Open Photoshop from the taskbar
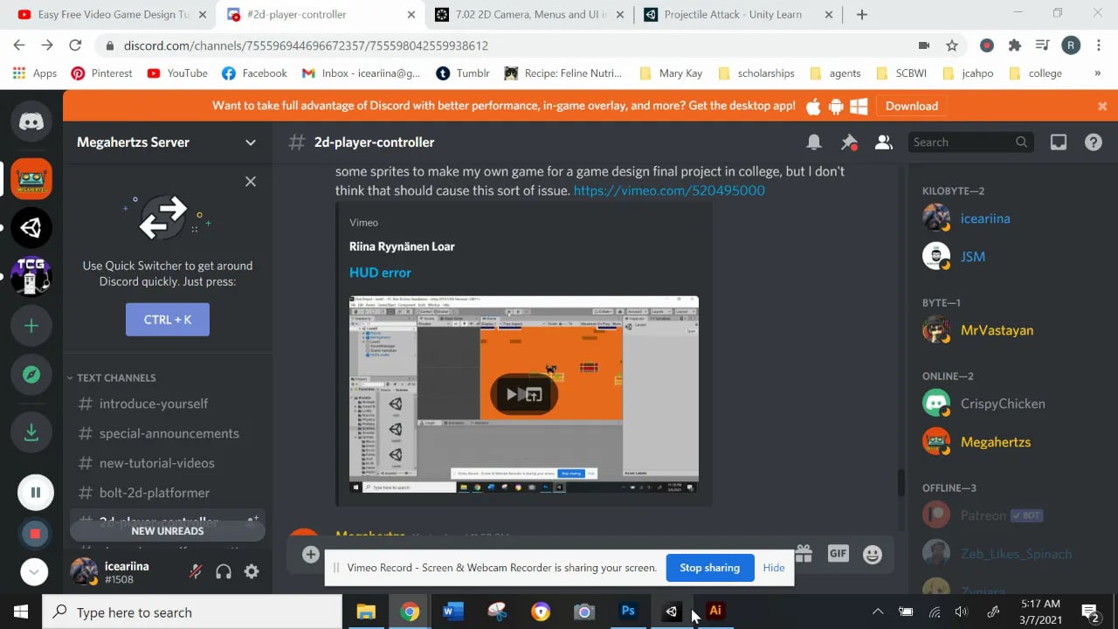The width and height of the screenshot is (1118, 629). pyautogui.click(x=628, y=612)
